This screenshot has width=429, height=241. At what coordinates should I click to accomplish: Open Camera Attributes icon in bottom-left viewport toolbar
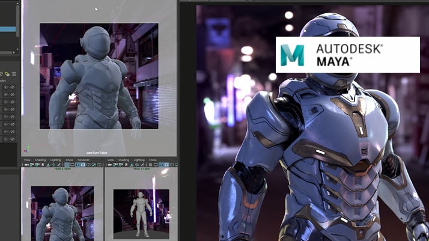pos(37,165)
